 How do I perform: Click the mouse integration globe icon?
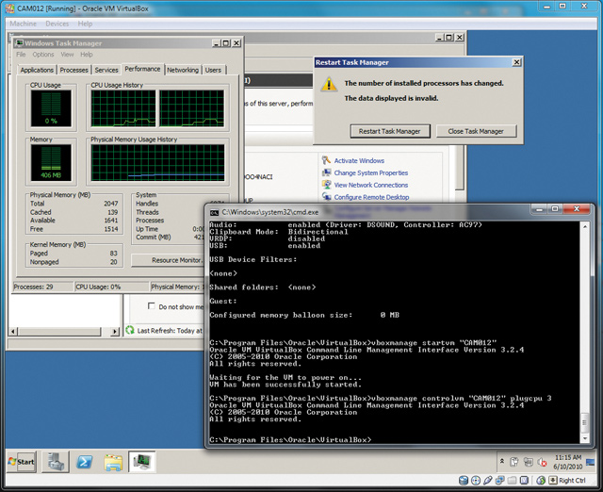(x=541, y=480)
